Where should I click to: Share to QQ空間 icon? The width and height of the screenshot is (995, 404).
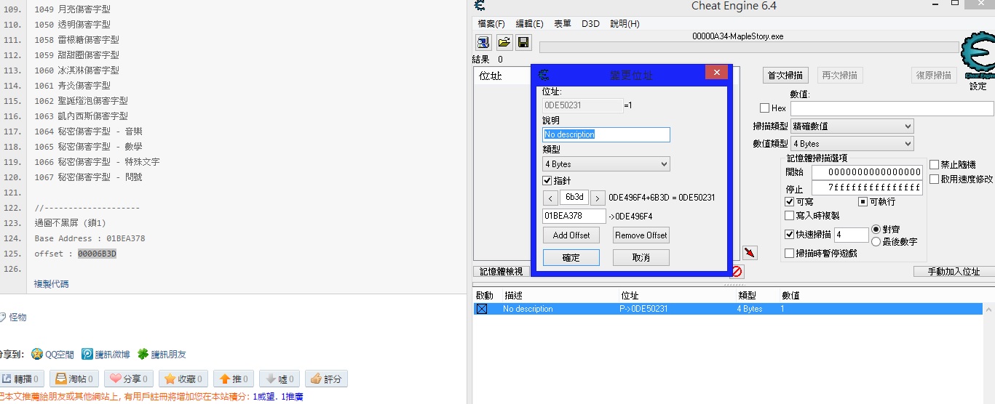[37, 354]
